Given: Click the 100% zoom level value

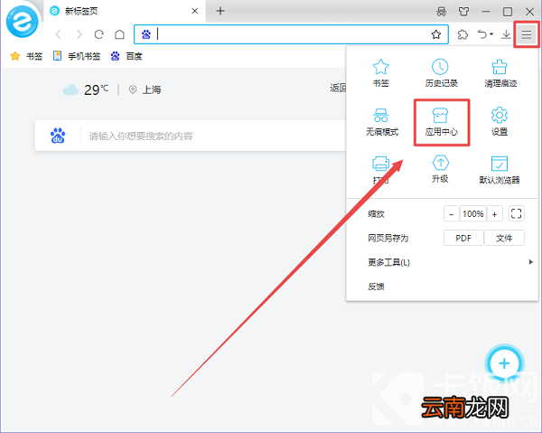Looking at the screenshot, I should tap(472, 213).
